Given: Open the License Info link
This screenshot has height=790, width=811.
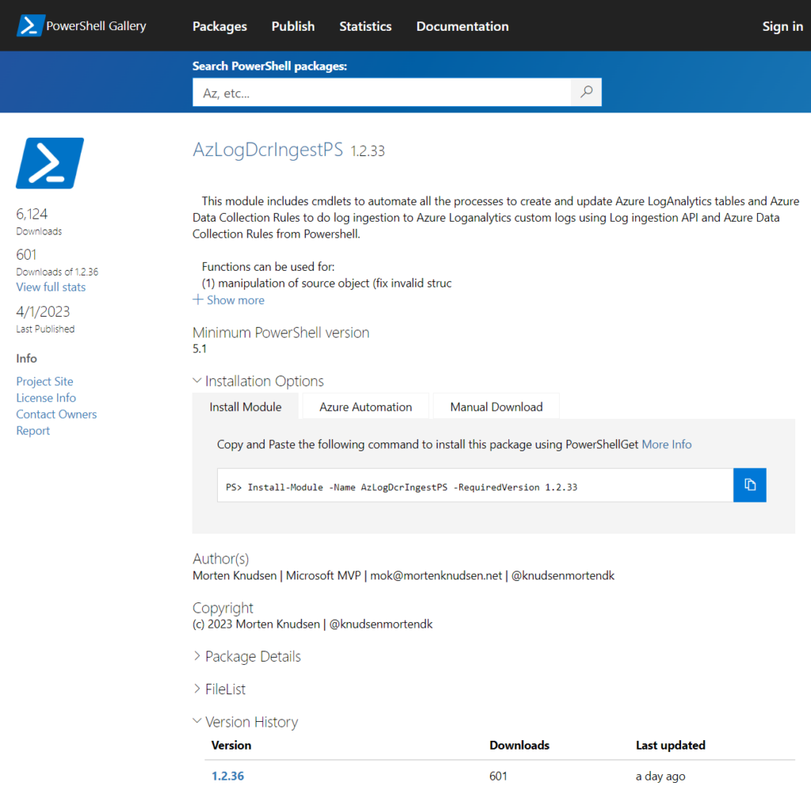Looking at the screenshot, I should tap(46, 397).
